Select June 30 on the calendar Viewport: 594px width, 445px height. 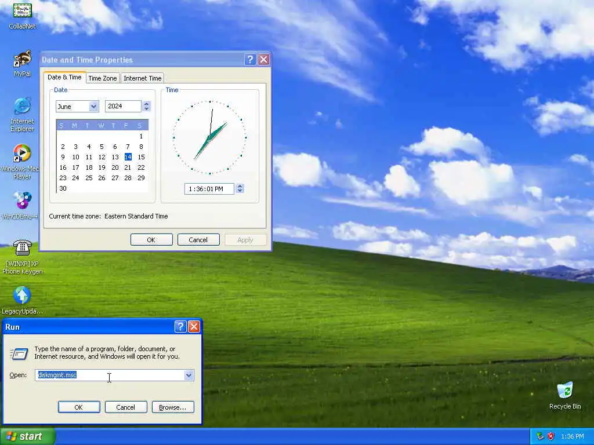[x=63, y=188]
